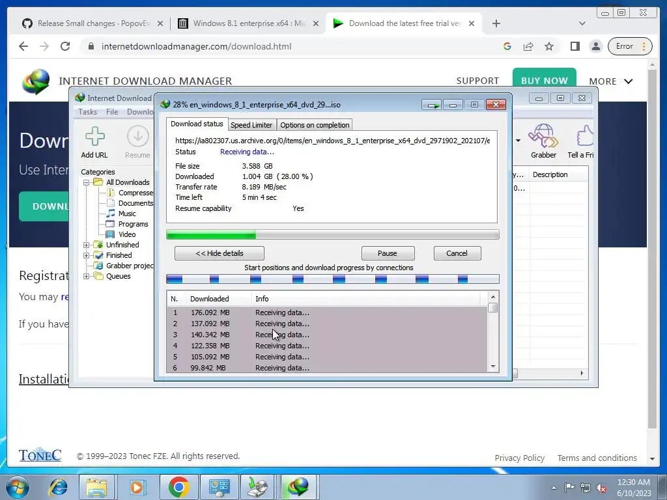667x500 pixels.
Task: Open the SUPPORT link on the website
Action: click(477, 81)
